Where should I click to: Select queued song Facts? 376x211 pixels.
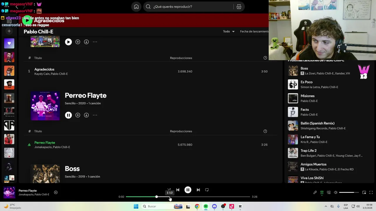click(327, 112)
